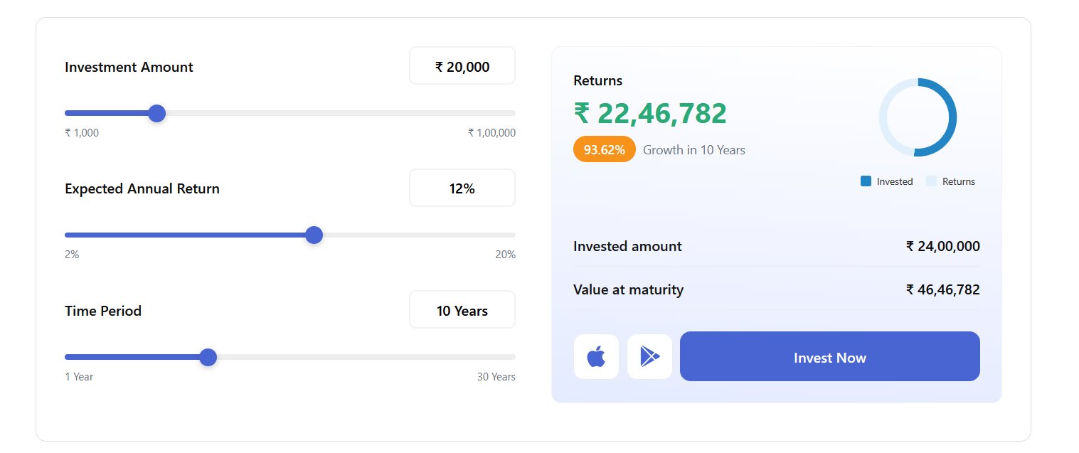This screenshot has width=1079, height=453.
Task: Click the Returns heading in results card
Action: [597, 80]
